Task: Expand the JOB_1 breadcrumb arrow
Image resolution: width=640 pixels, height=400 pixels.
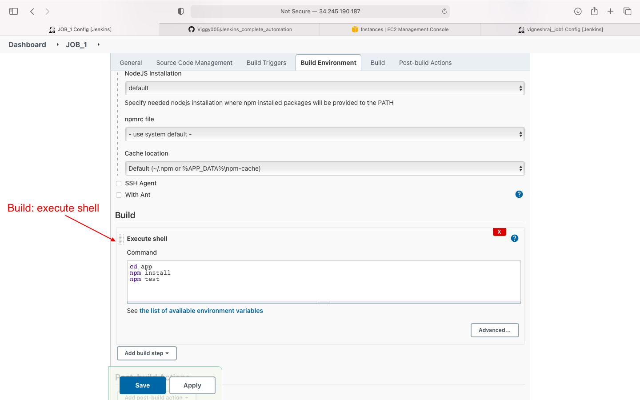Action: 98,44
